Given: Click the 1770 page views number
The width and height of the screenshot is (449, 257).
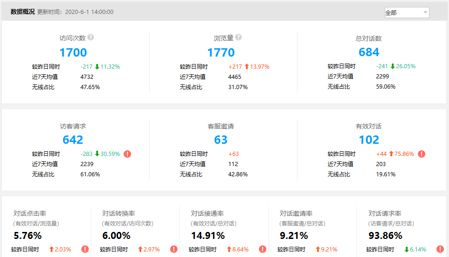Looking at the screenshot, I should coord(221,52).
